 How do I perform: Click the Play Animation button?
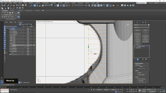132,90
